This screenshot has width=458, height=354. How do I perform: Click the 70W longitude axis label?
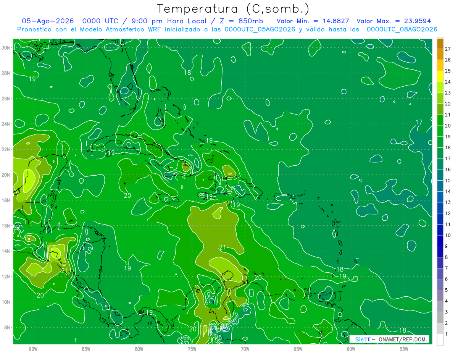[245, 349]
